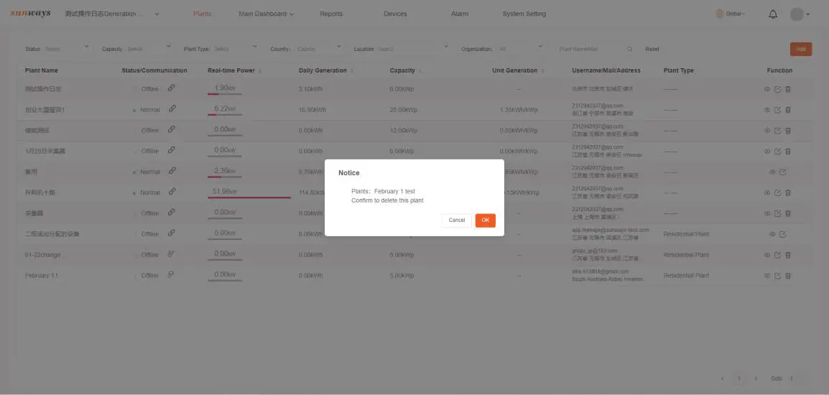Delete the plant with 51.98kW power

click(x=788, y=192)
